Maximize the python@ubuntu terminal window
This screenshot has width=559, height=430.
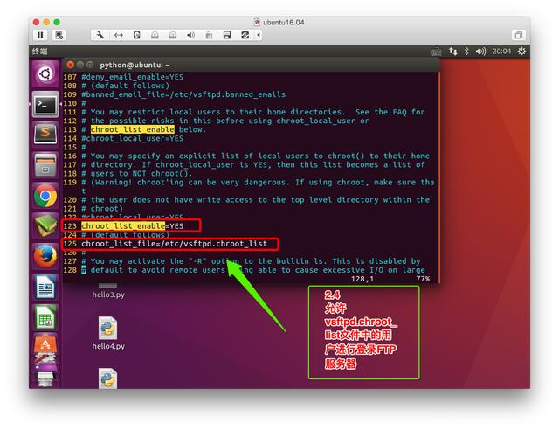coord(90,65)
